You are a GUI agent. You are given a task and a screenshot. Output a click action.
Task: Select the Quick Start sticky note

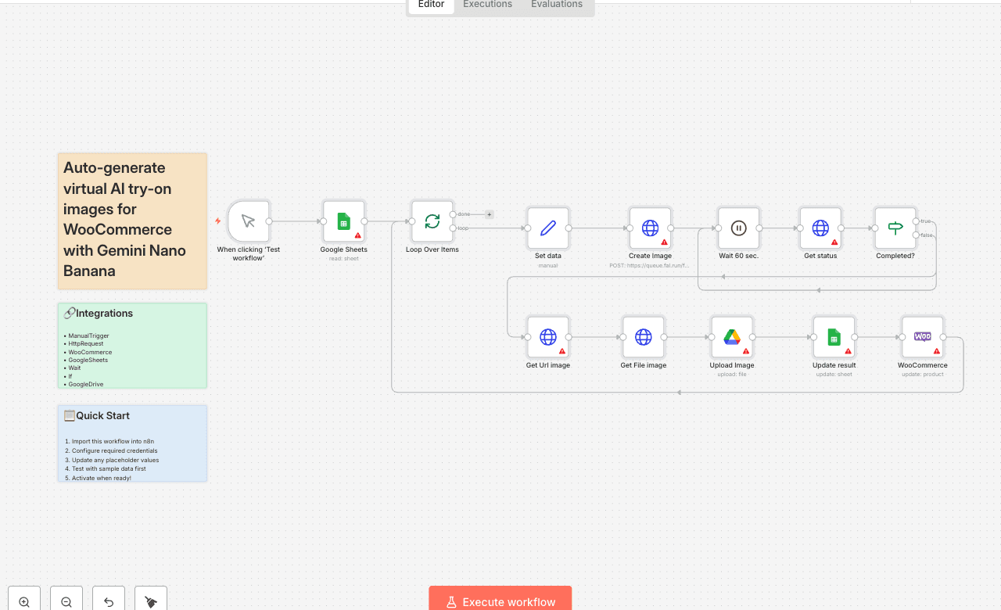pos(132,443)
